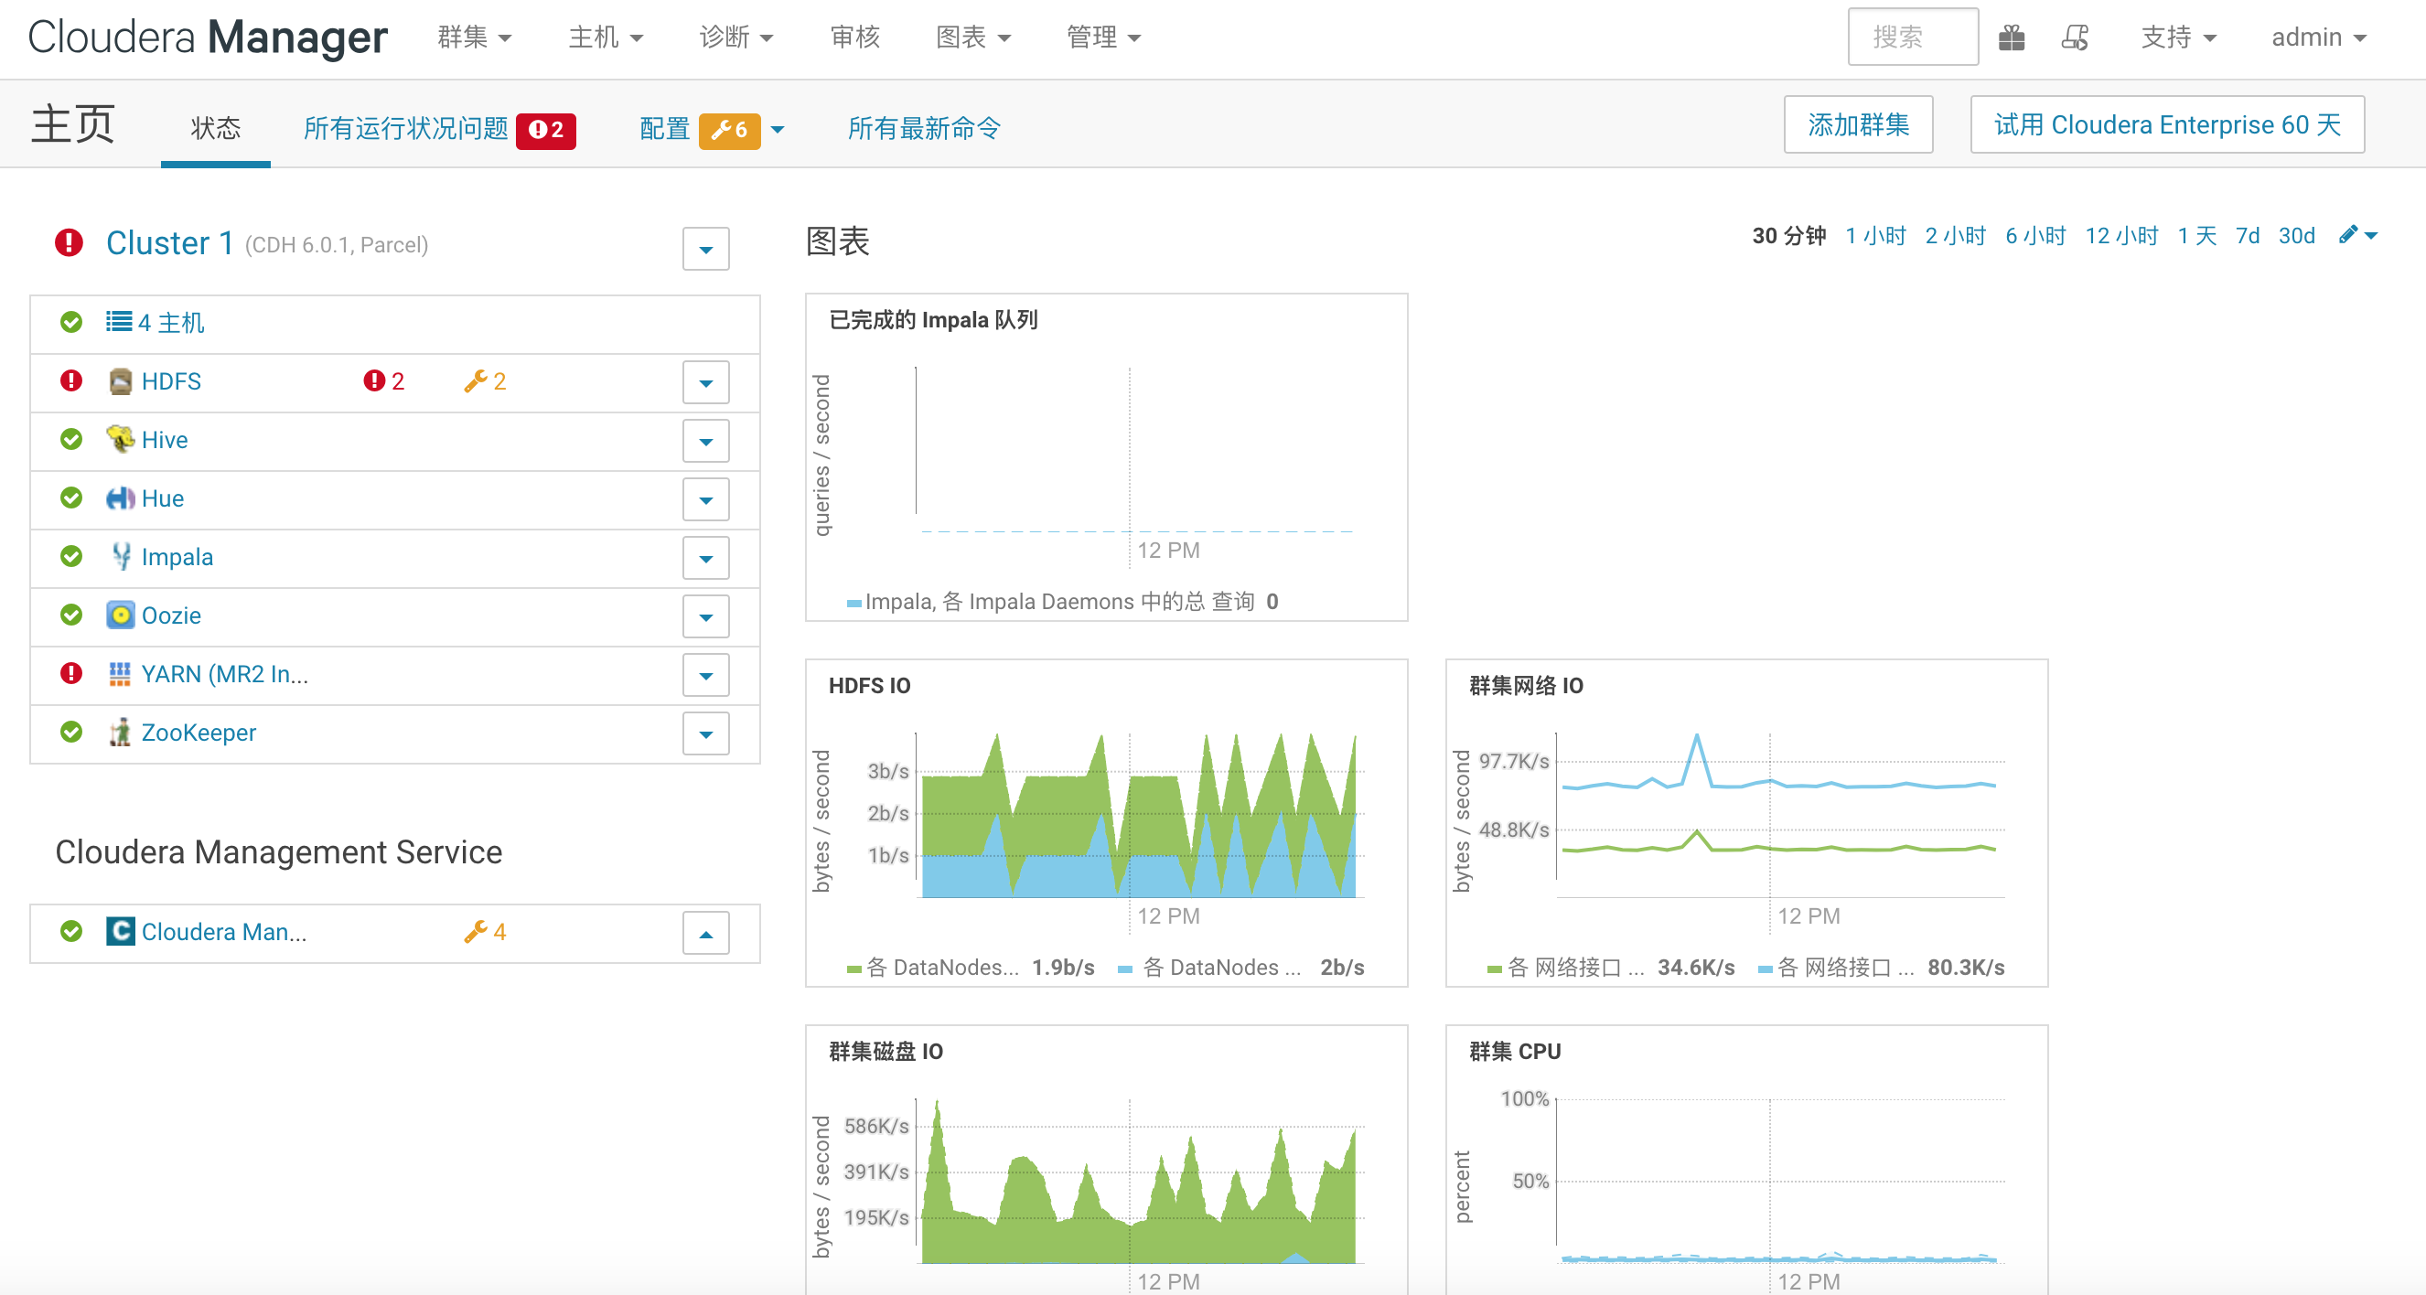
Task: Click the 添加群集 button
Action: [x=1858, y=124]
